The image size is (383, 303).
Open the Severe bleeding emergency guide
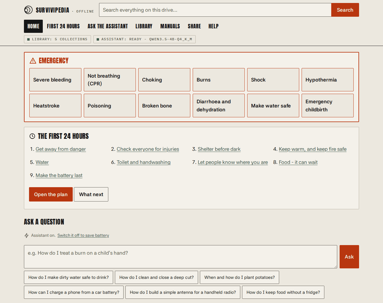[55, 80]
